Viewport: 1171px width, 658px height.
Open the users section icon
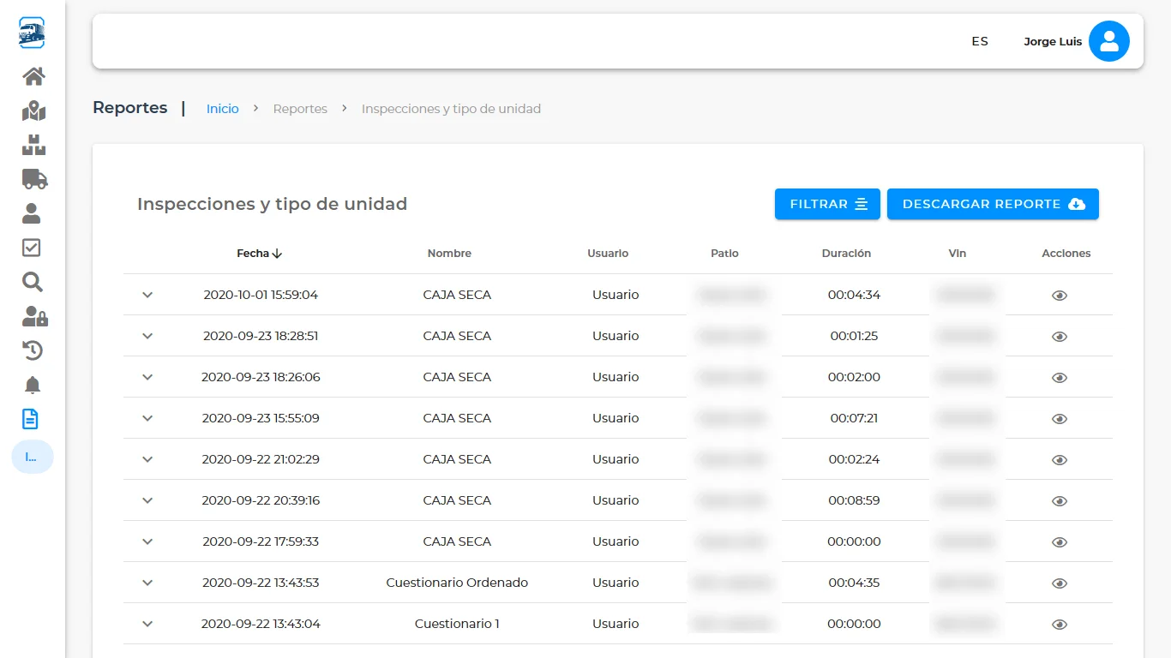(32, 213)
